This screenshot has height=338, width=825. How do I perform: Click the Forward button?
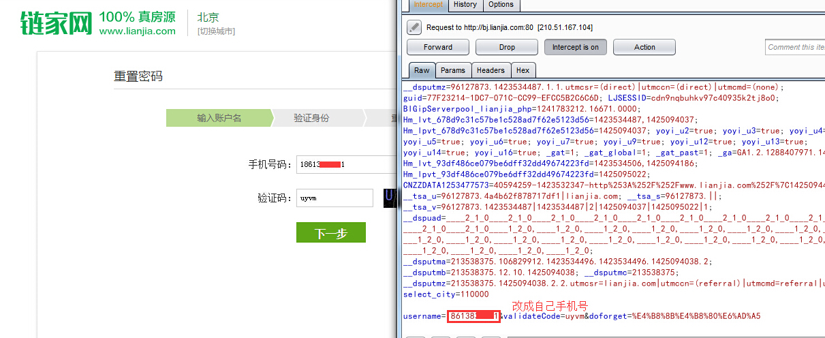click(438, 47)
